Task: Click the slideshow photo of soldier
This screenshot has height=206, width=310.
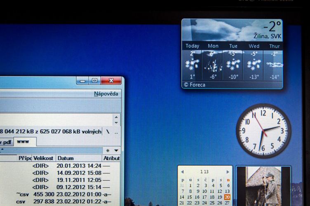Action: 263,186
